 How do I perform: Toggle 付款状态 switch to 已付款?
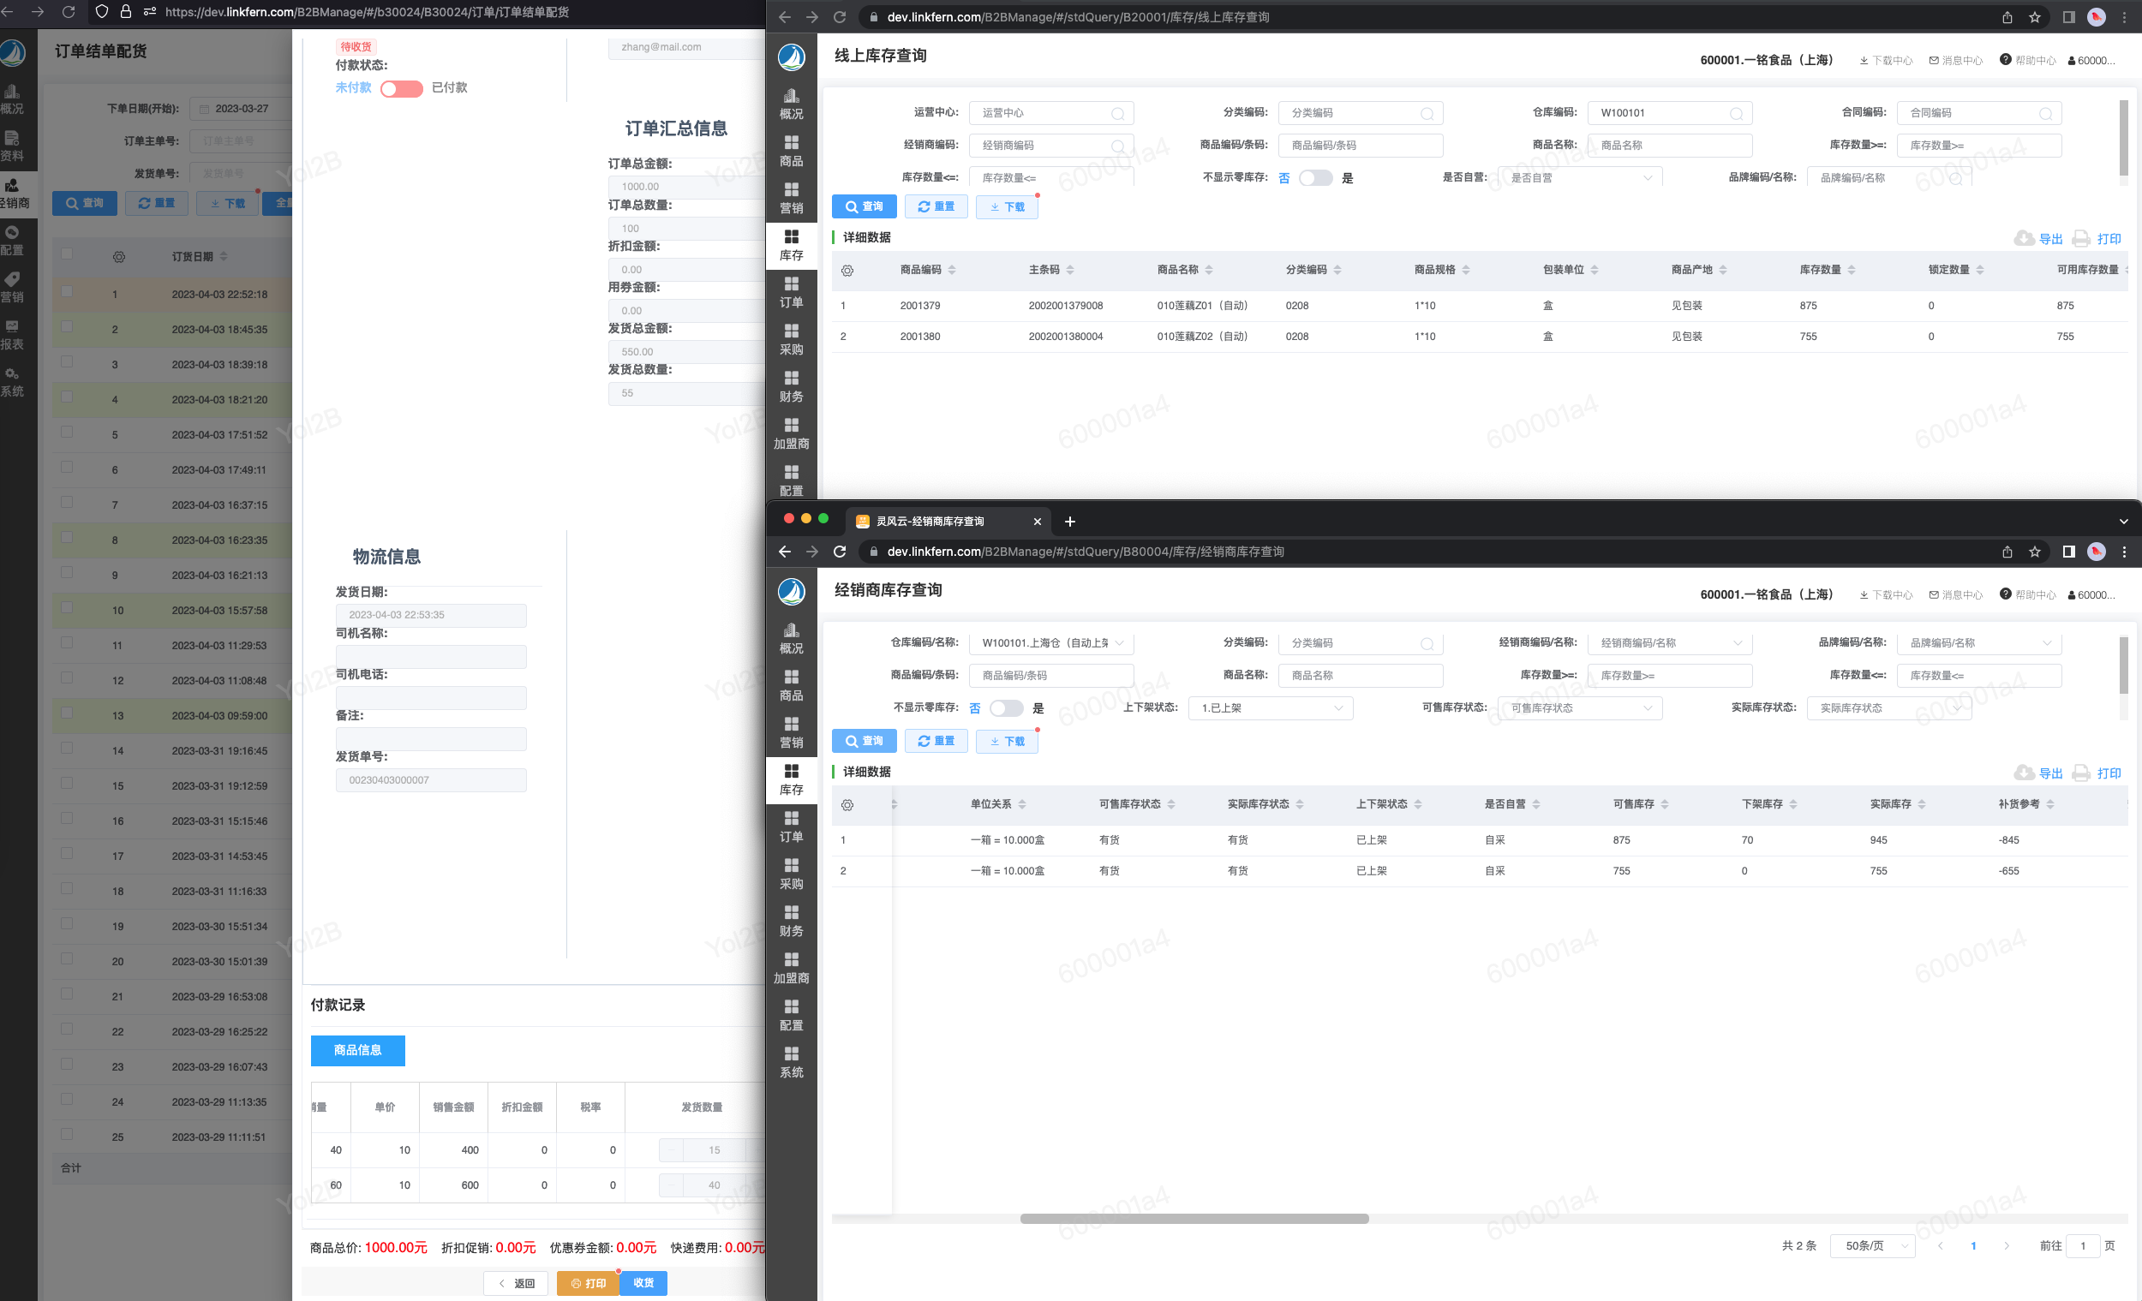click(x=401, y=88)
